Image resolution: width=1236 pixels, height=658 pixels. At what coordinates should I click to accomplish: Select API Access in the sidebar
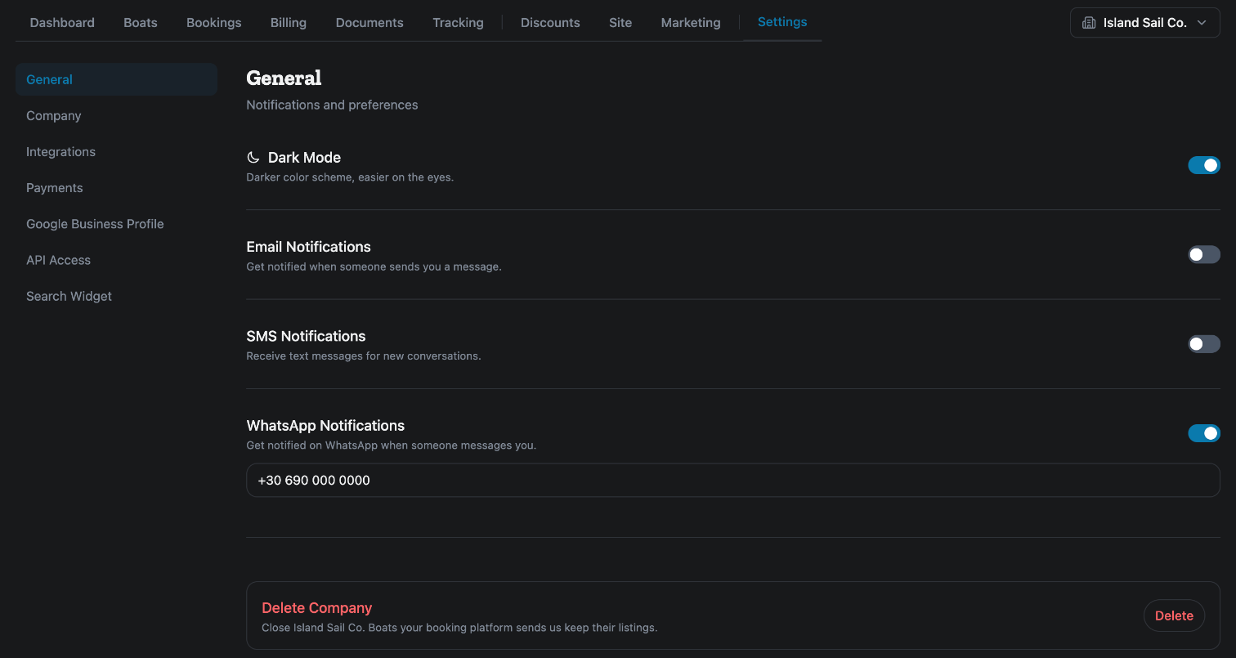(116, 260)
